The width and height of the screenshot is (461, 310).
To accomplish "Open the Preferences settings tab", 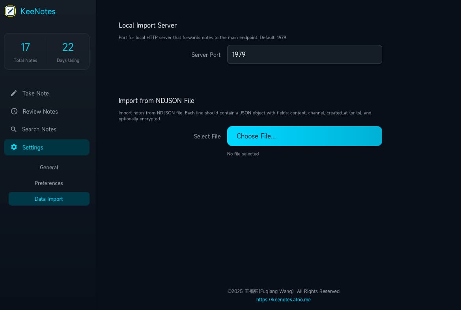I will click(49, 183).
